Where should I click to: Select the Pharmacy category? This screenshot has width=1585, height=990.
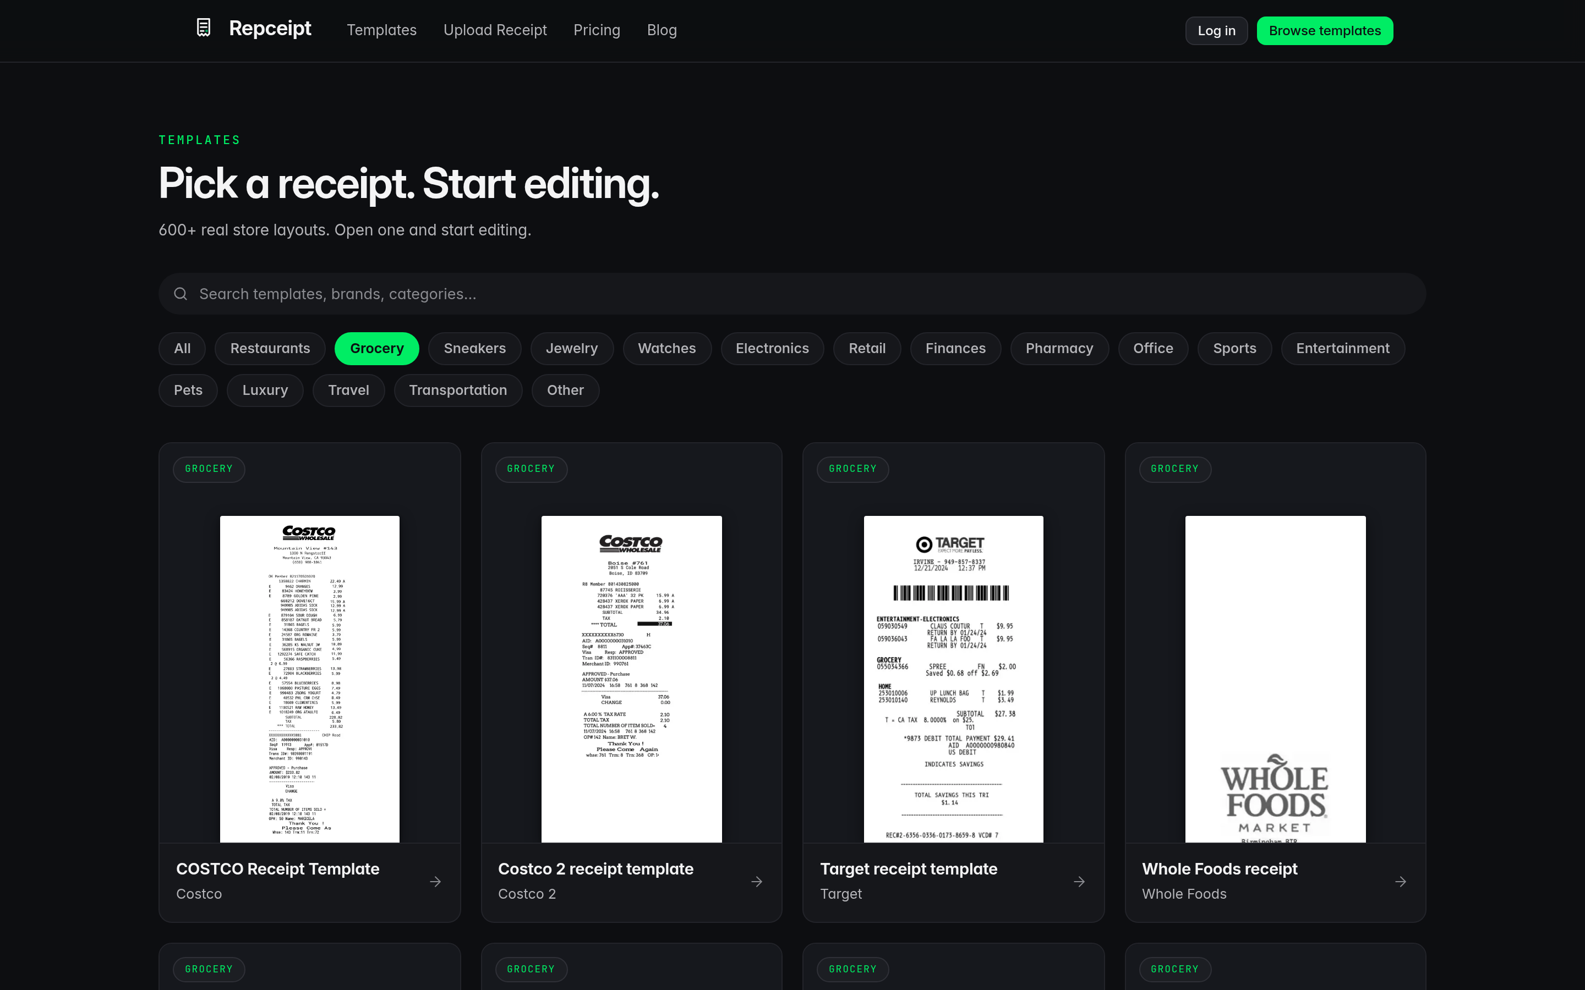(1059, 348)
